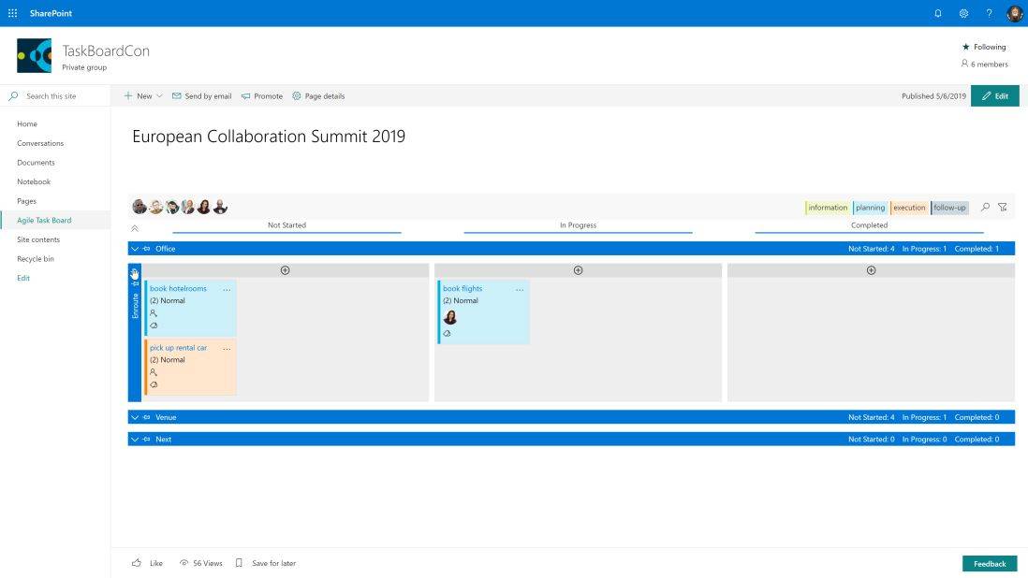Go to Site contents in the sidebar

click(x=38, y=239)
